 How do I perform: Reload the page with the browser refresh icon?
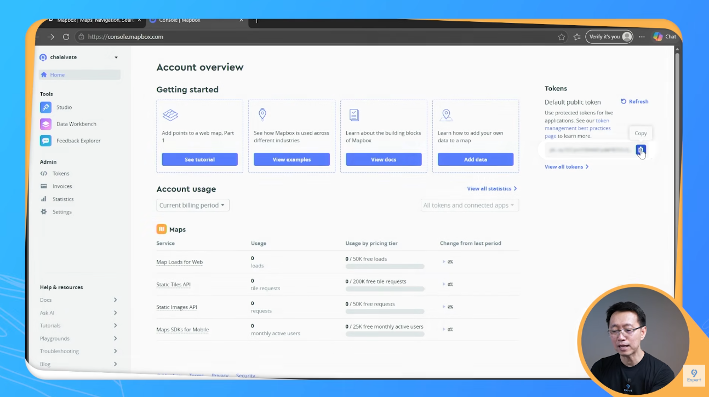66,37
